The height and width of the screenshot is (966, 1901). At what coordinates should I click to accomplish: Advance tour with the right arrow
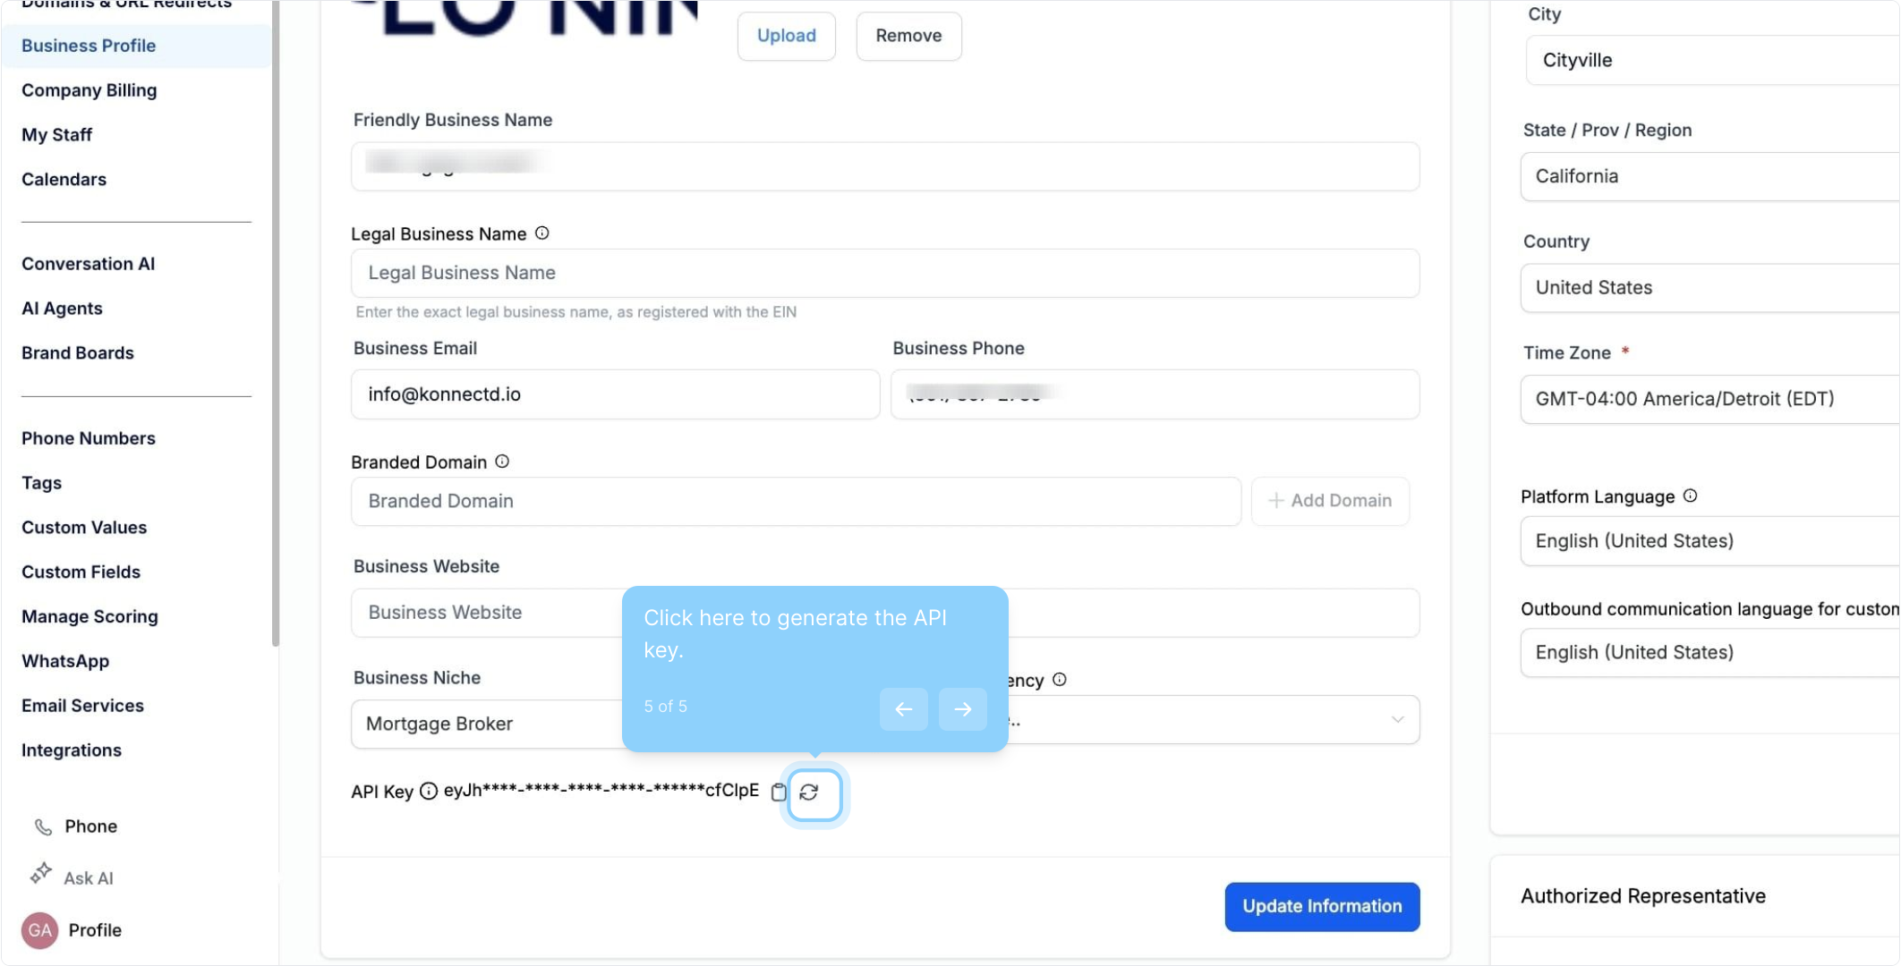click(x=963, y=709)
